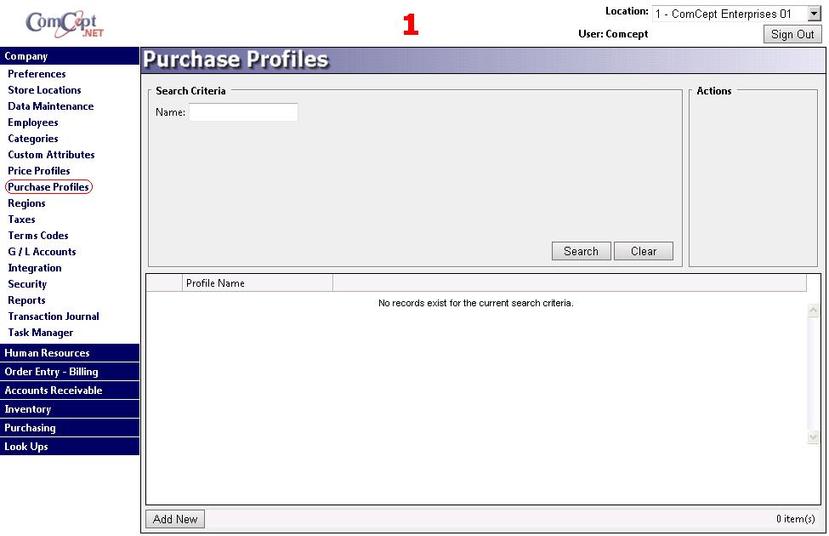Open the Price Profiles page
The image size is (829, 536).
coord(39,171)
